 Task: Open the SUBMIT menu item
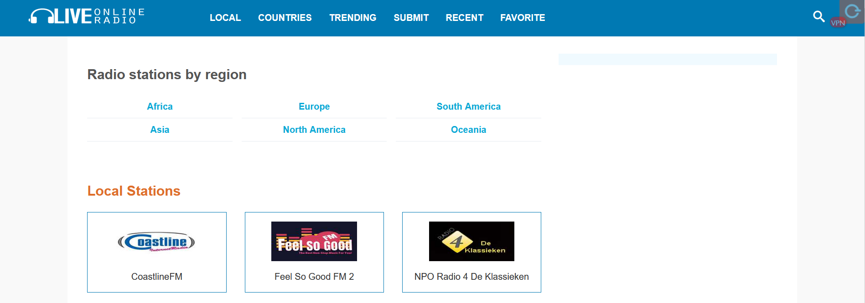(x=411, y=18)
